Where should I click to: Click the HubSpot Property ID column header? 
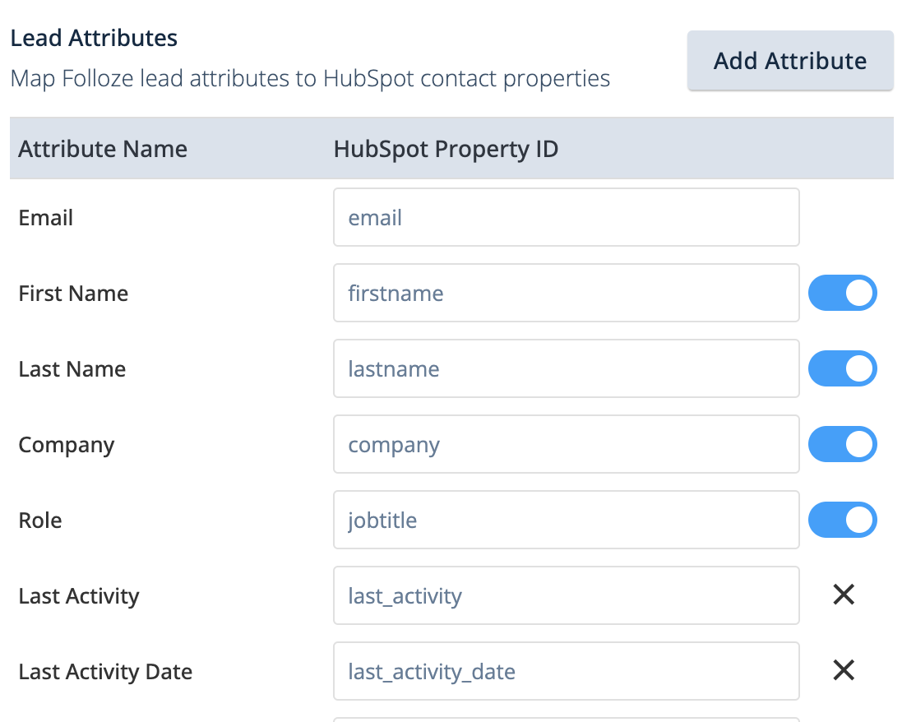pyautogui.click(x=446, y=149)
